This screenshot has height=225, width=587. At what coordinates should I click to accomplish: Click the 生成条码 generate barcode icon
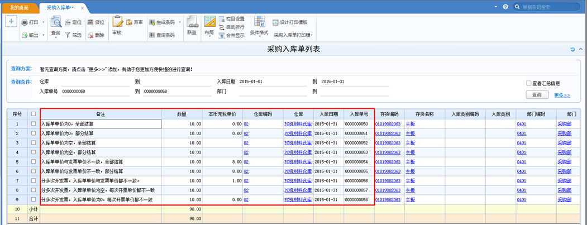[152, 22]
